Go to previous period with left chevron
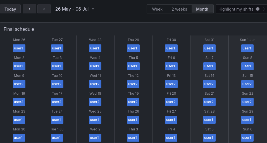This screenshot has height=143, width=267. tap(30, 9)
